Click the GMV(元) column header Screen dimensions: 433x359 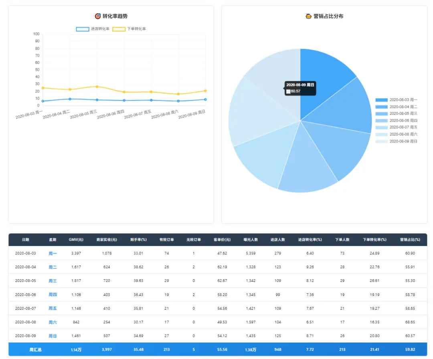pyautogui.click(x=76, y=240)
